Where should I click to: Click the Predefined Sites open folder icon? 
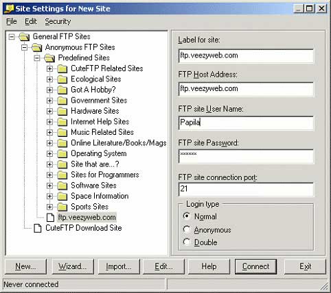pos(49,58)
